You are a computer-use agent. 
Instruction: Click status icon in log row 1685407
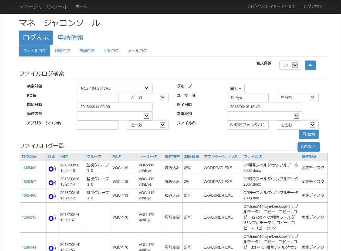coord(52,182)
